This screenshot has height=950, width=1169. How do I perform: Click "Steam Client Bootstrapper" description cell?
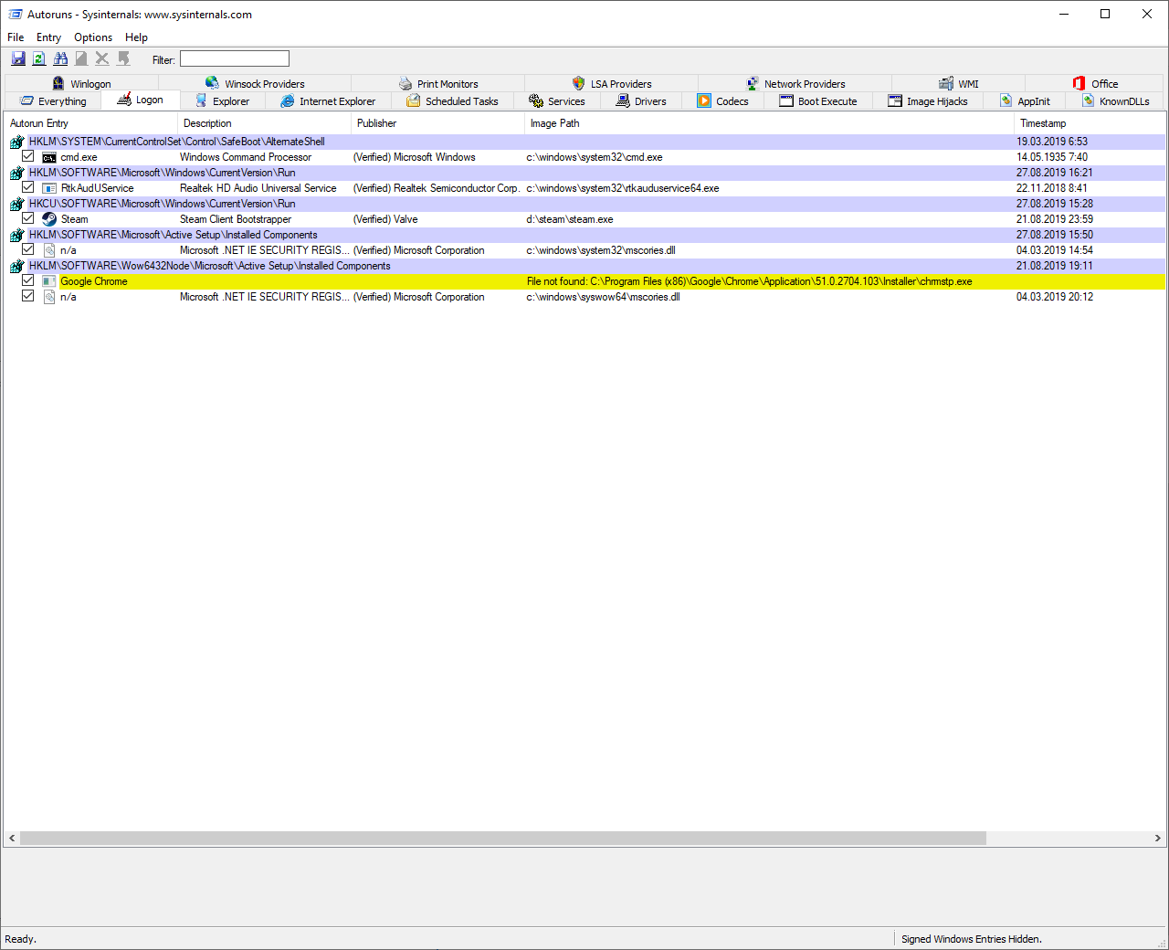click(236, 219)
